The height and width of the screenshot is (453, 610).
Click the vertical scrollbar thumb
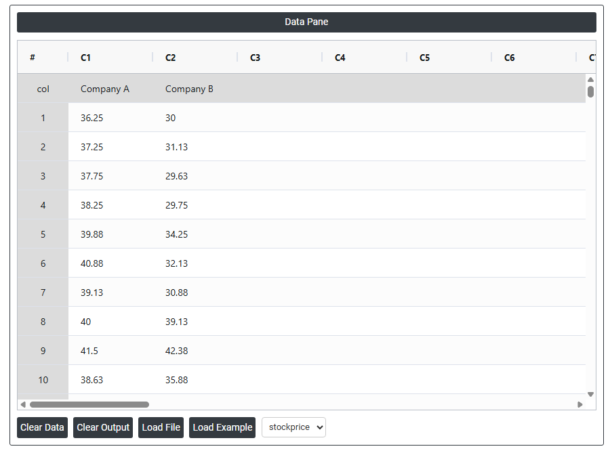point(590,91)
